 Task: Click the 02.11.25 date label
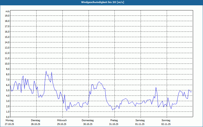[x=166, y=124]
